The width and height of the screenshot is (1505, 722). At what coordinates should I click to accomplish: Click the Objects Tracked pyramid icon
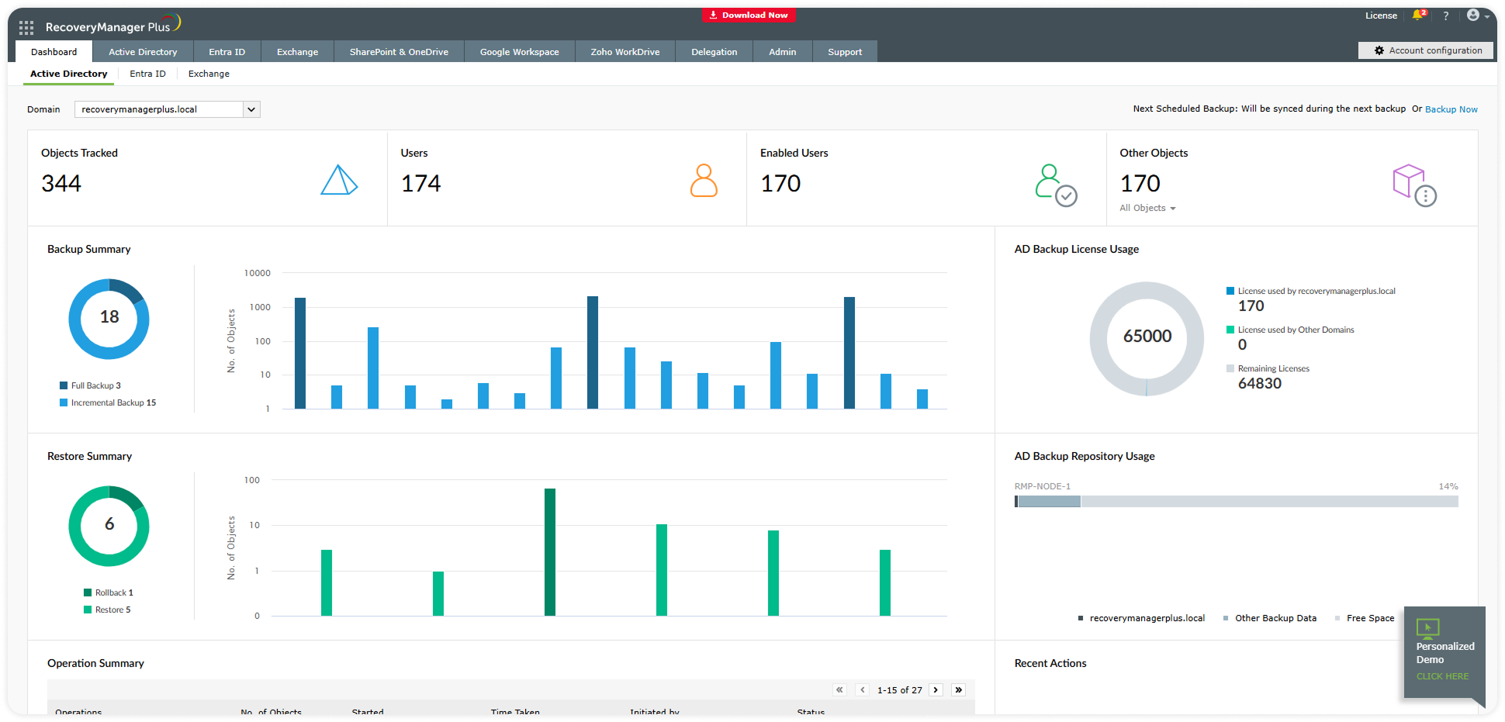coord(339,180)
